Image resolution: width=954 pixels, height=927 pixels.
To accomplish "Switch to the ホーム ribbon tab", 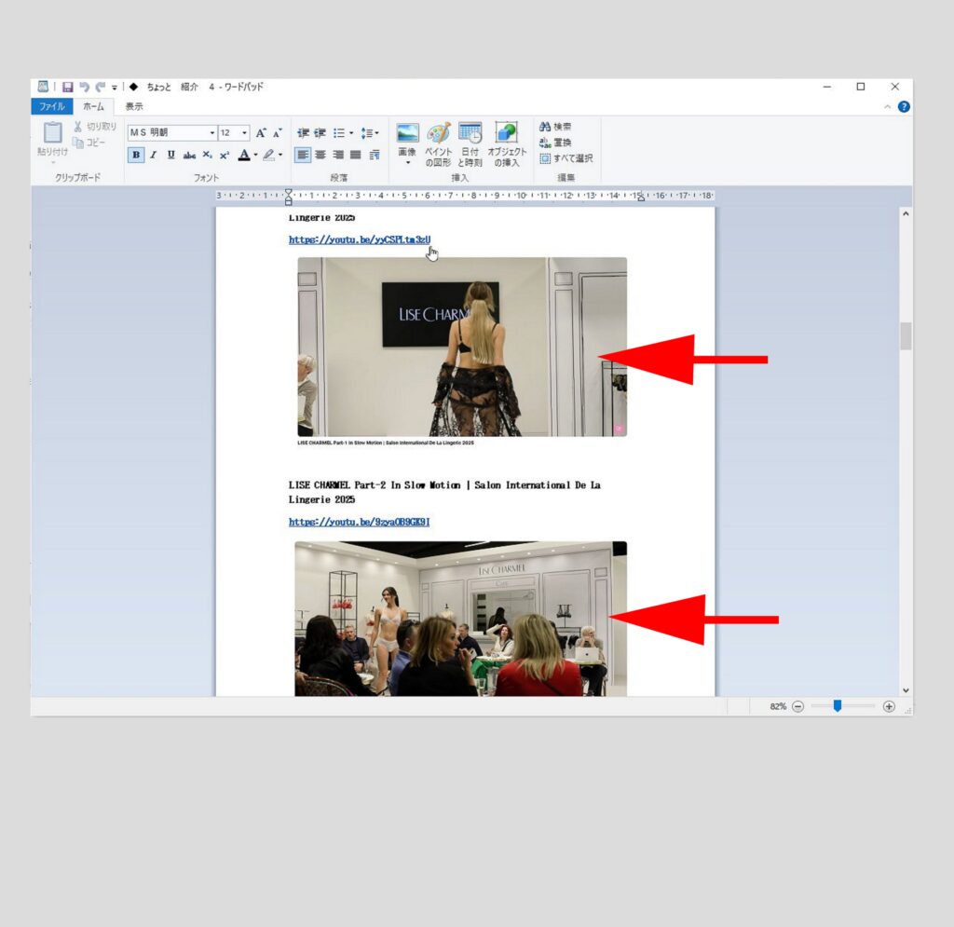I will [x=93, y=106].
